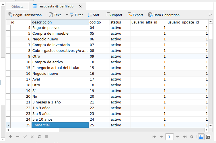Open the pagination settings gear icon
The height and width of the screenshot is (143, 216).
[x=192, y=137]
